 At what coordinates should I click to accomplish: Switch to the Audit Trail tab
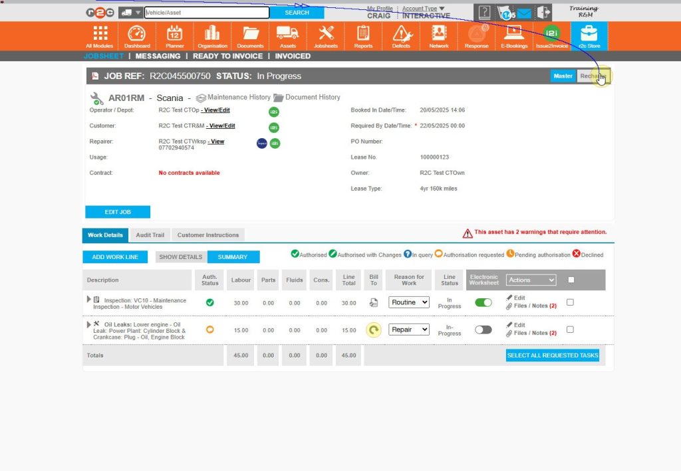point(150,235)
